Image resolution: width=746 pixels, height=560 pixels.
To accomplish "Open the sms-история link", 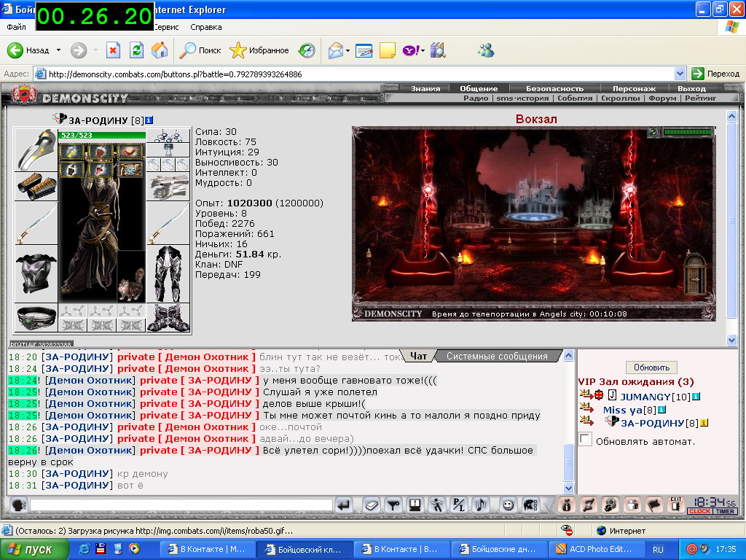I will (522, 98).
